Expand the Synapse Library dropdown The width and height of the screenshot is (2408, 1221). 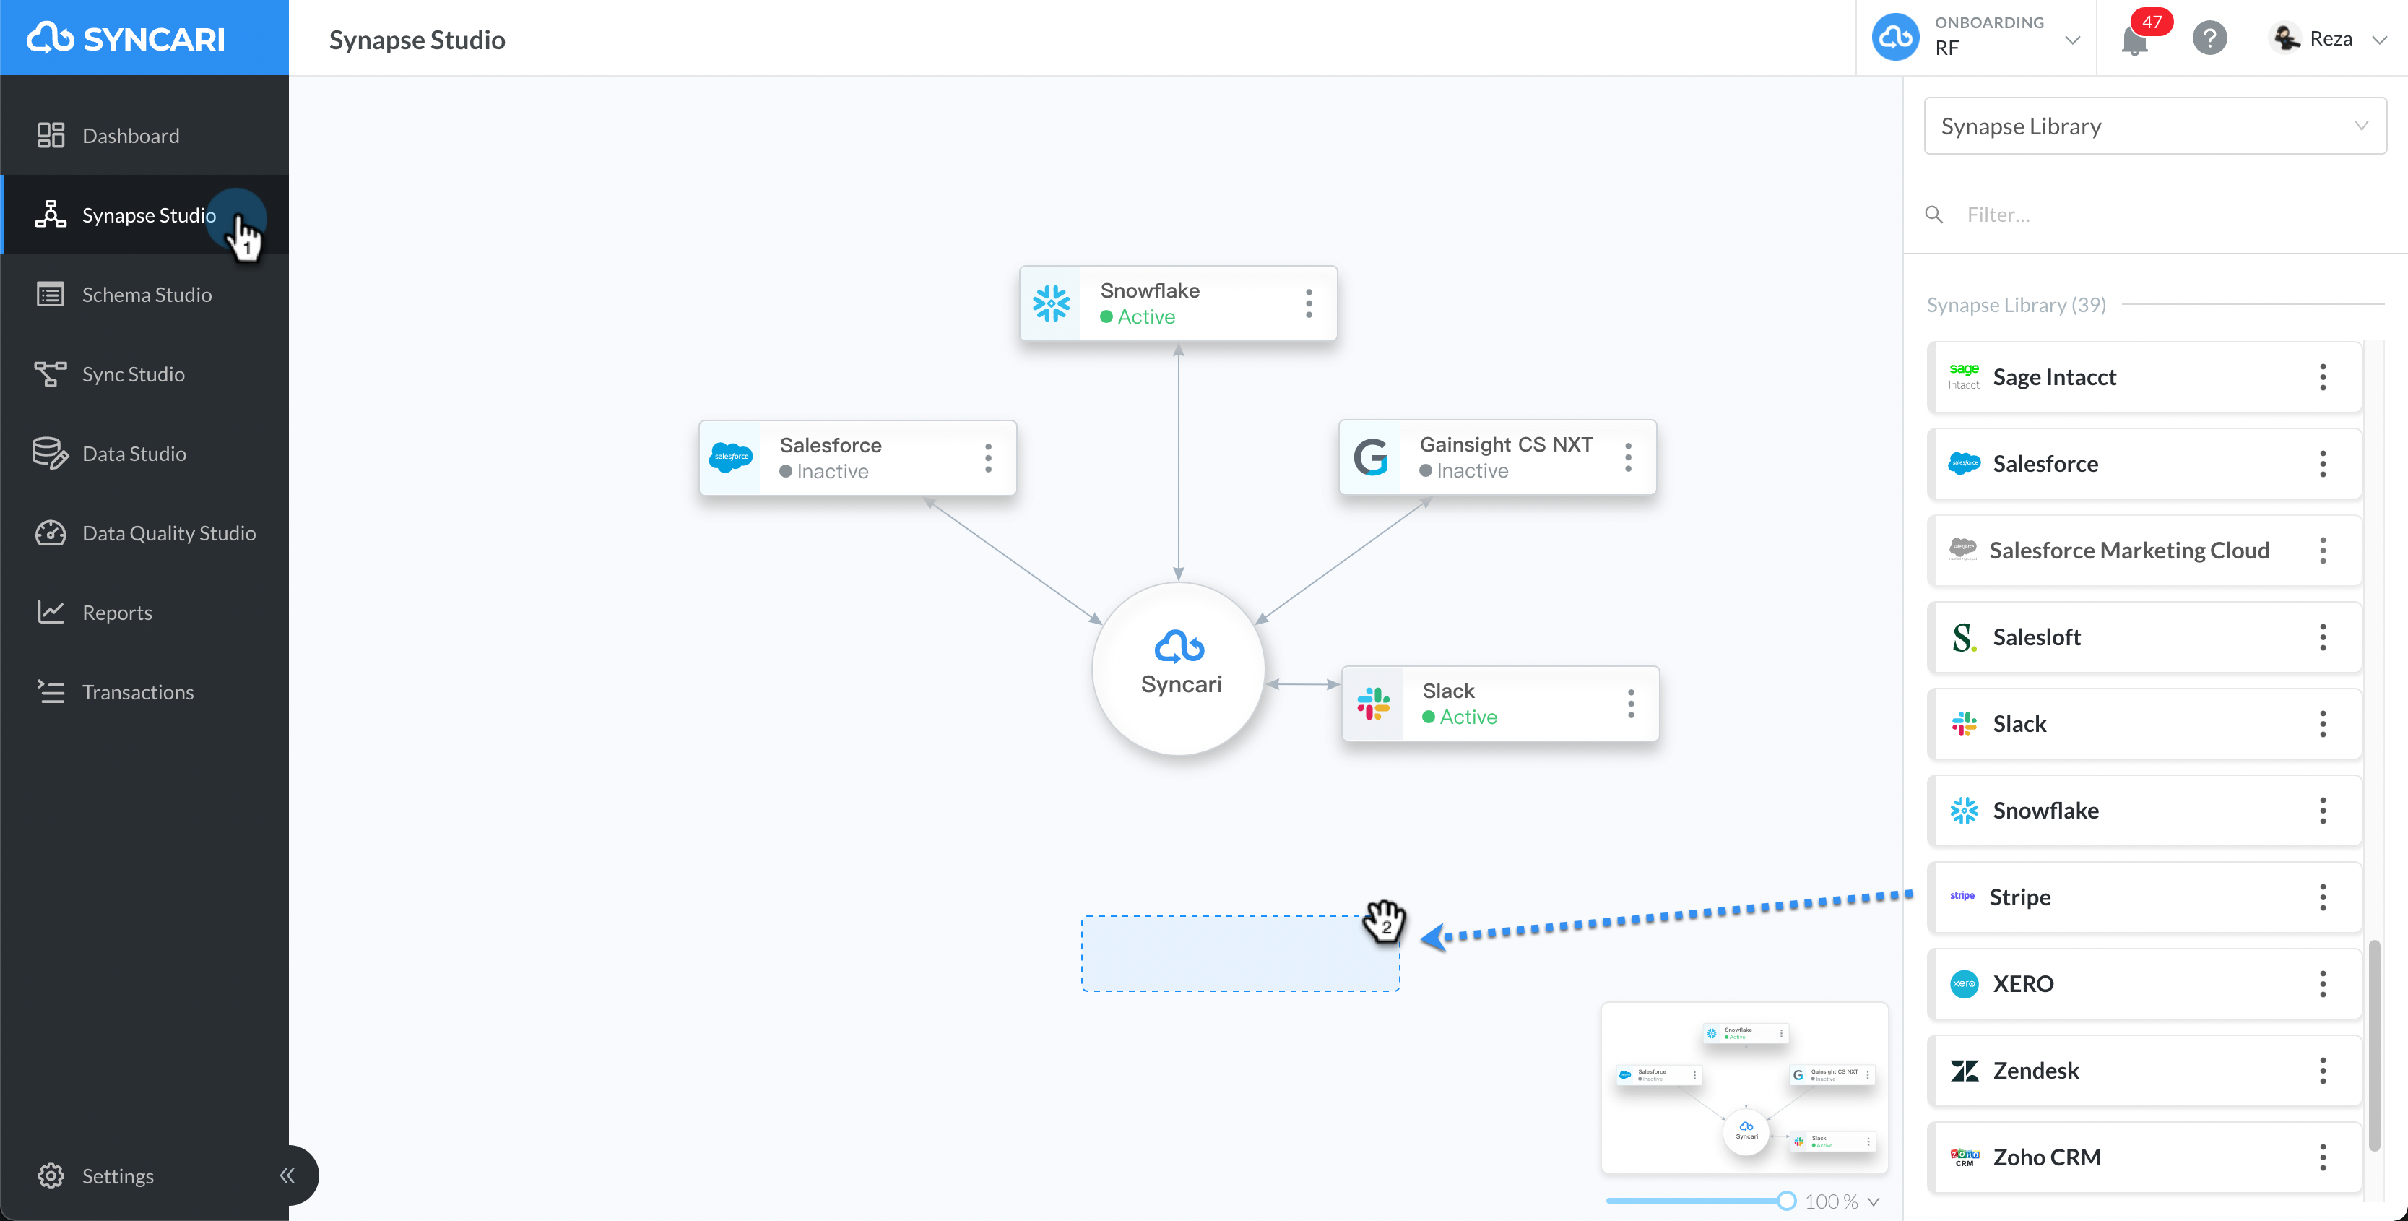coord(2154,126)
